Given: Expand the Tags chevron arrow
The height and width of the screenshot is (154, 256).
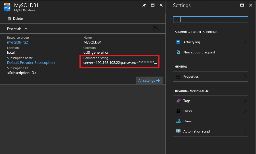Looking at the screenshot, I should (245, 101).
